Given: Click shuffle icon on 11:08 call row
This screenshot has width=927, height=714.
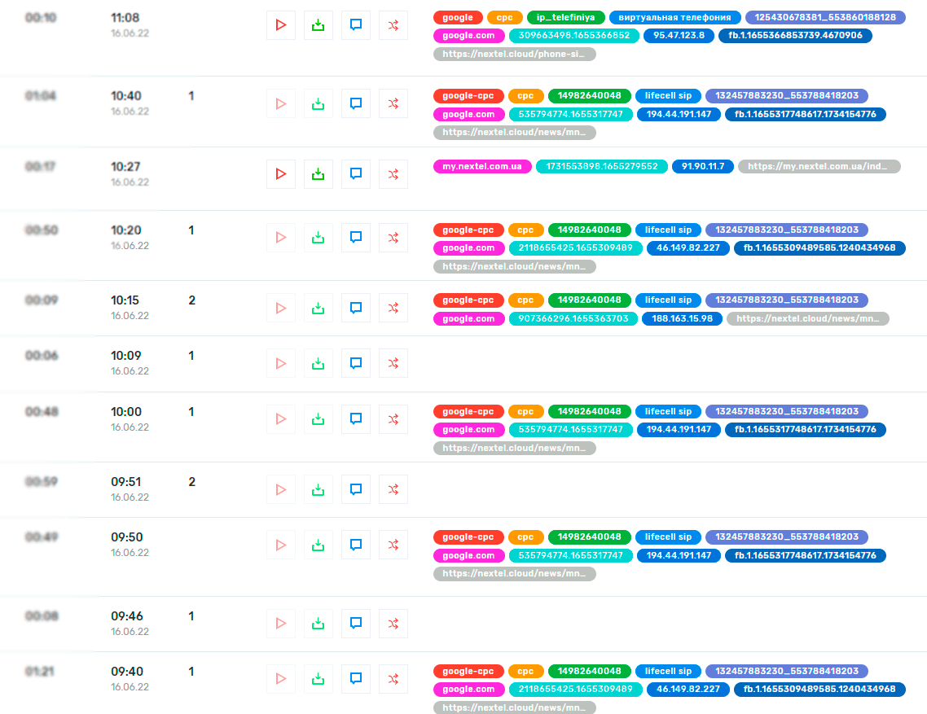Looking at the screenshot, I should (x=393, y=25).
